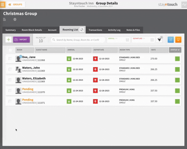Switch to the Room Block Details tab
This screenshot has height=149, width=187.
(x=32, y=30)
